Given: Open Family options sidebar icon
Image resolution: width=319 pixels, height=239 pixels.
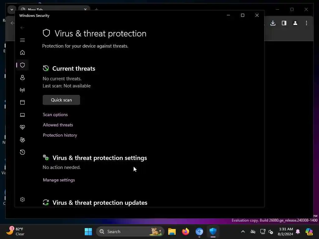Looking at the screenshot, I should (22, 140).
